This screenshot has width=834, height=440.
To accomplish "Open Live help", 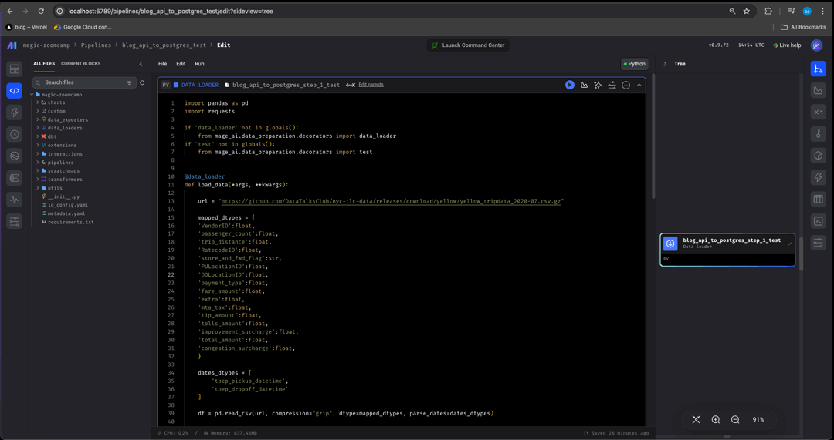I will pos(787,45).
